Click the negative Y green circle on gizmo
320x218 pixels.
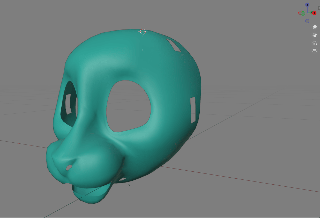click(303, 13)
